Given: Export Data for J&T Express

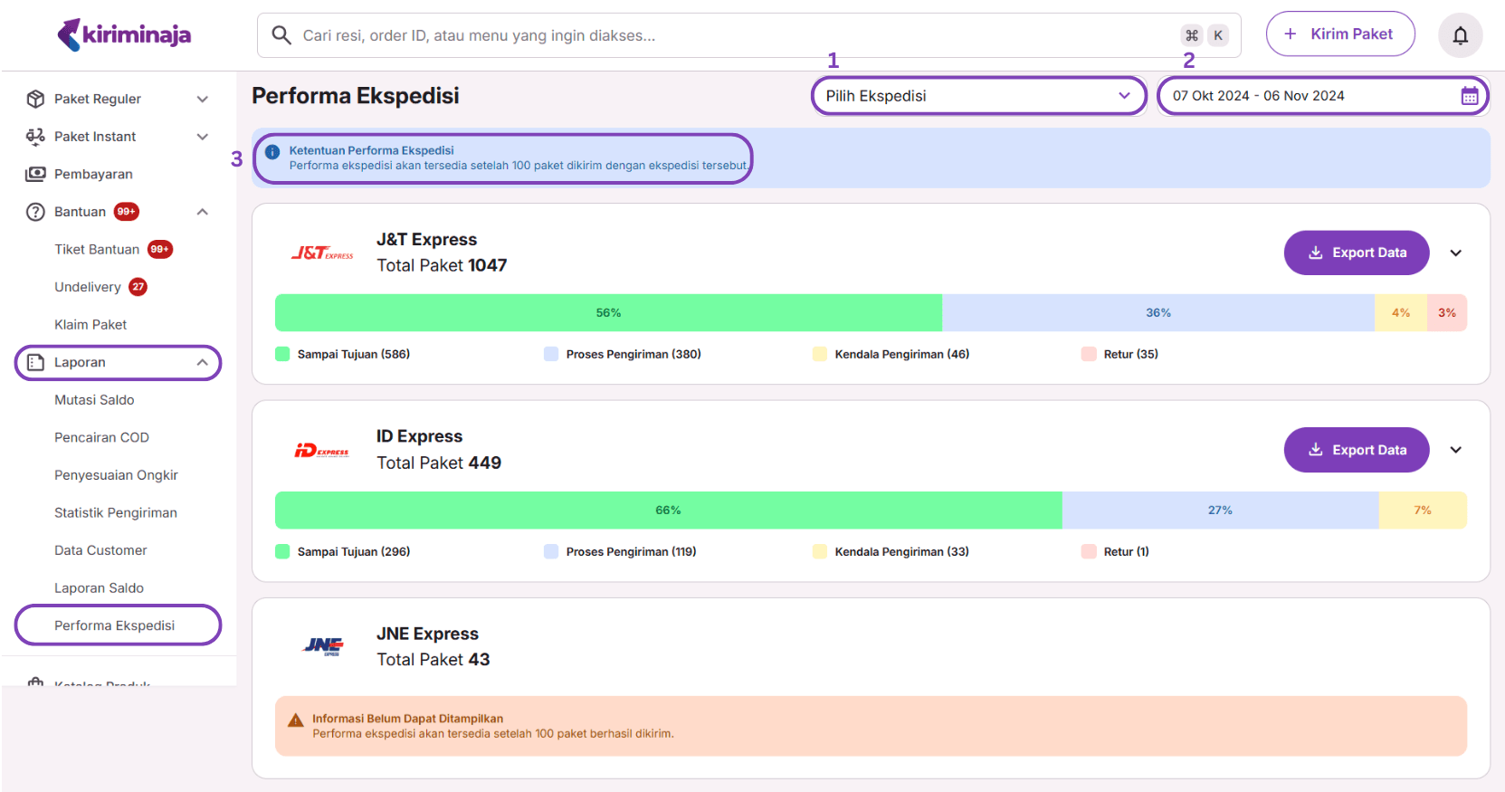Looking at the screenshot, I should [x=1356, y=253].
